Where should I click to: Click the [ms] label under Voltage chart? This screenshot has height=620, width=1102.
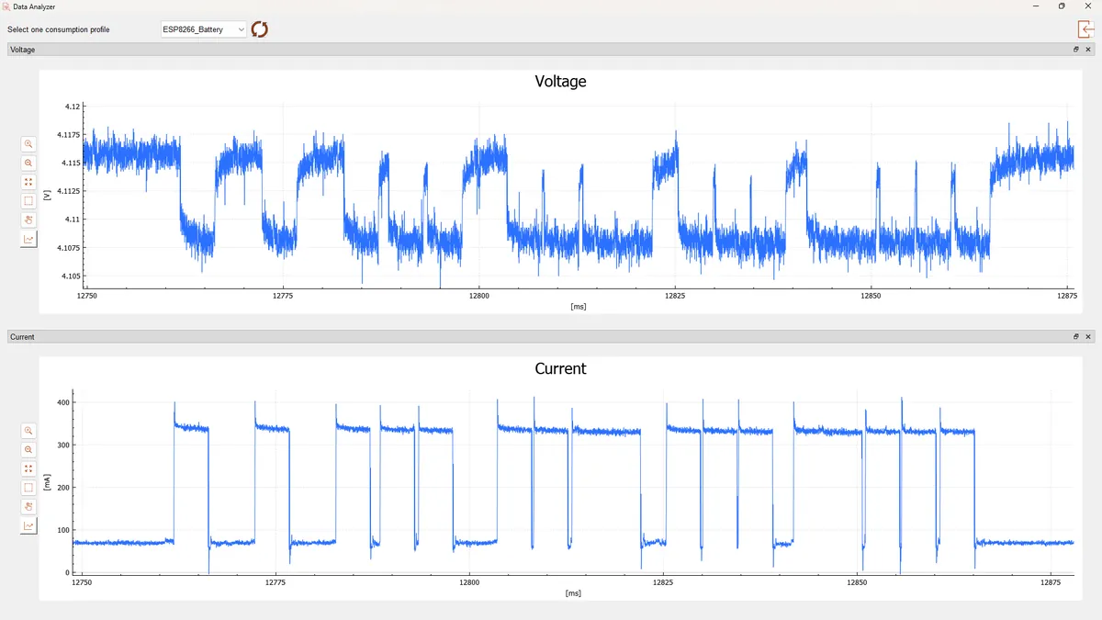(x=578, y=307)
